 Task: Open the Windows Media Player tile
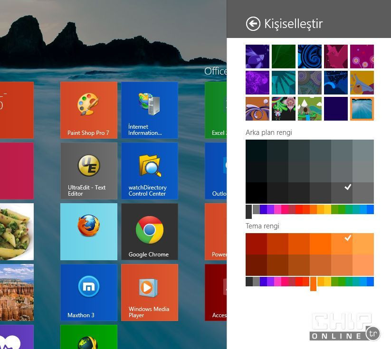pyautogui.click(x=150, y=292)
